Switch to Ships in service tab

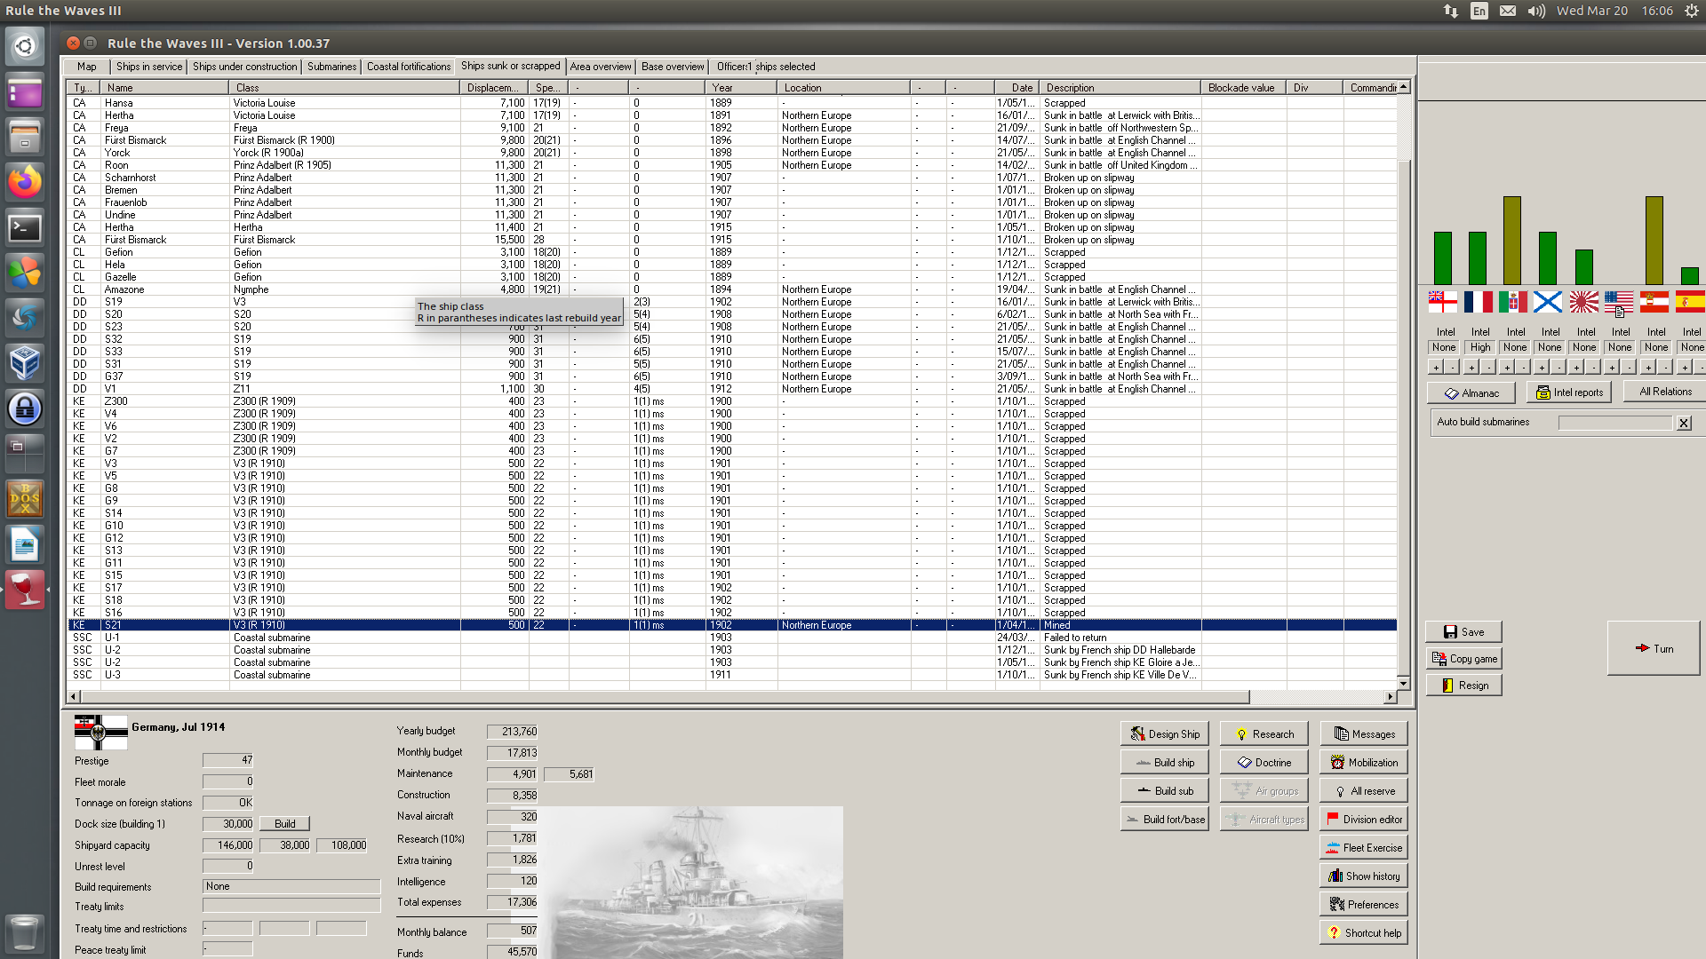(148, 67)
